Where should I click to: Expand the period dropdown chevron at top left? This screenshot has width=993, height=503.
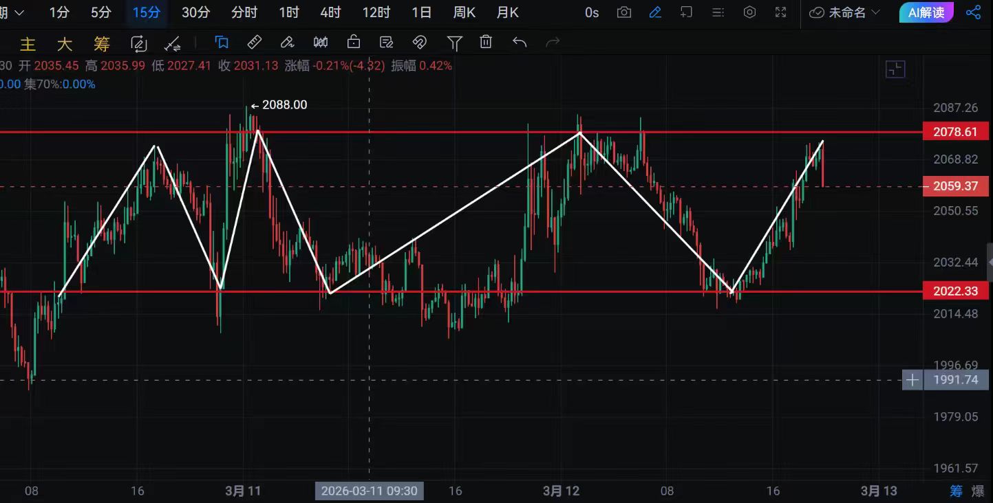(19, 12)
